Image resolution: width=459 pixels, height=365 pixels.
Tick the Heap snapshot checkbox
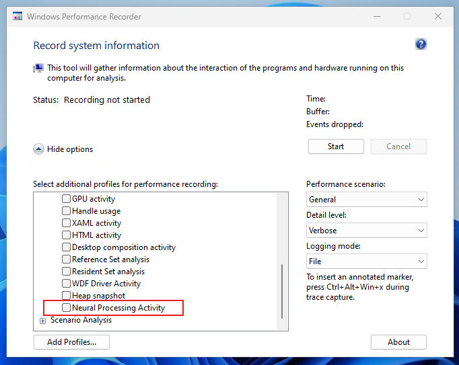[x=66, y=295]
